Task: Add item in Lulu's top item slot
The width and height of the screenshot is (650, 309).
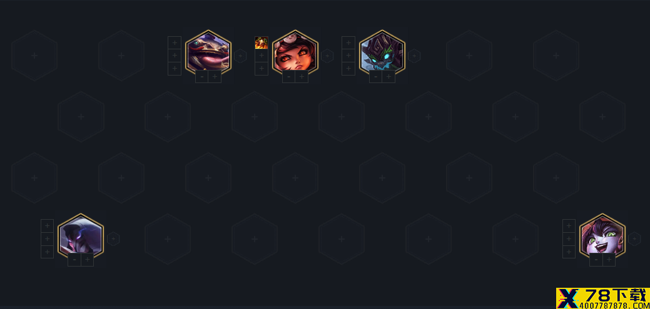Action: pos(569,226)
